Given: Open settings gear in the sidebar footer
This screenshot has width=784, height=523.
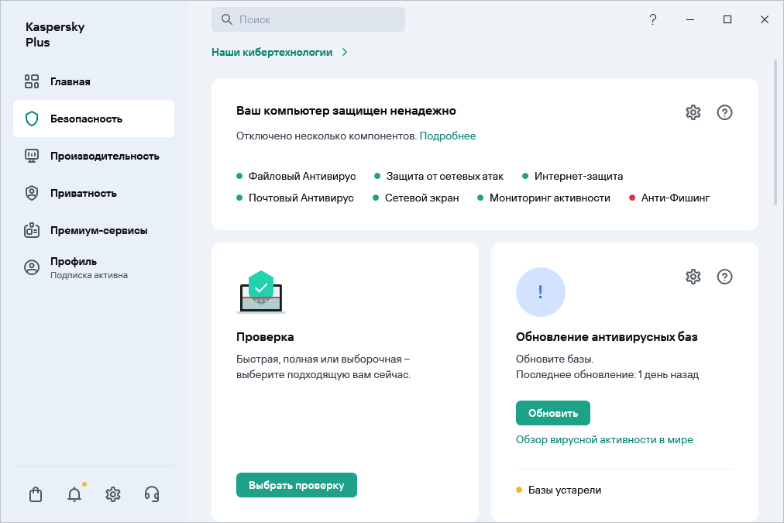Looking at the screenshot, I should [113, 494].
